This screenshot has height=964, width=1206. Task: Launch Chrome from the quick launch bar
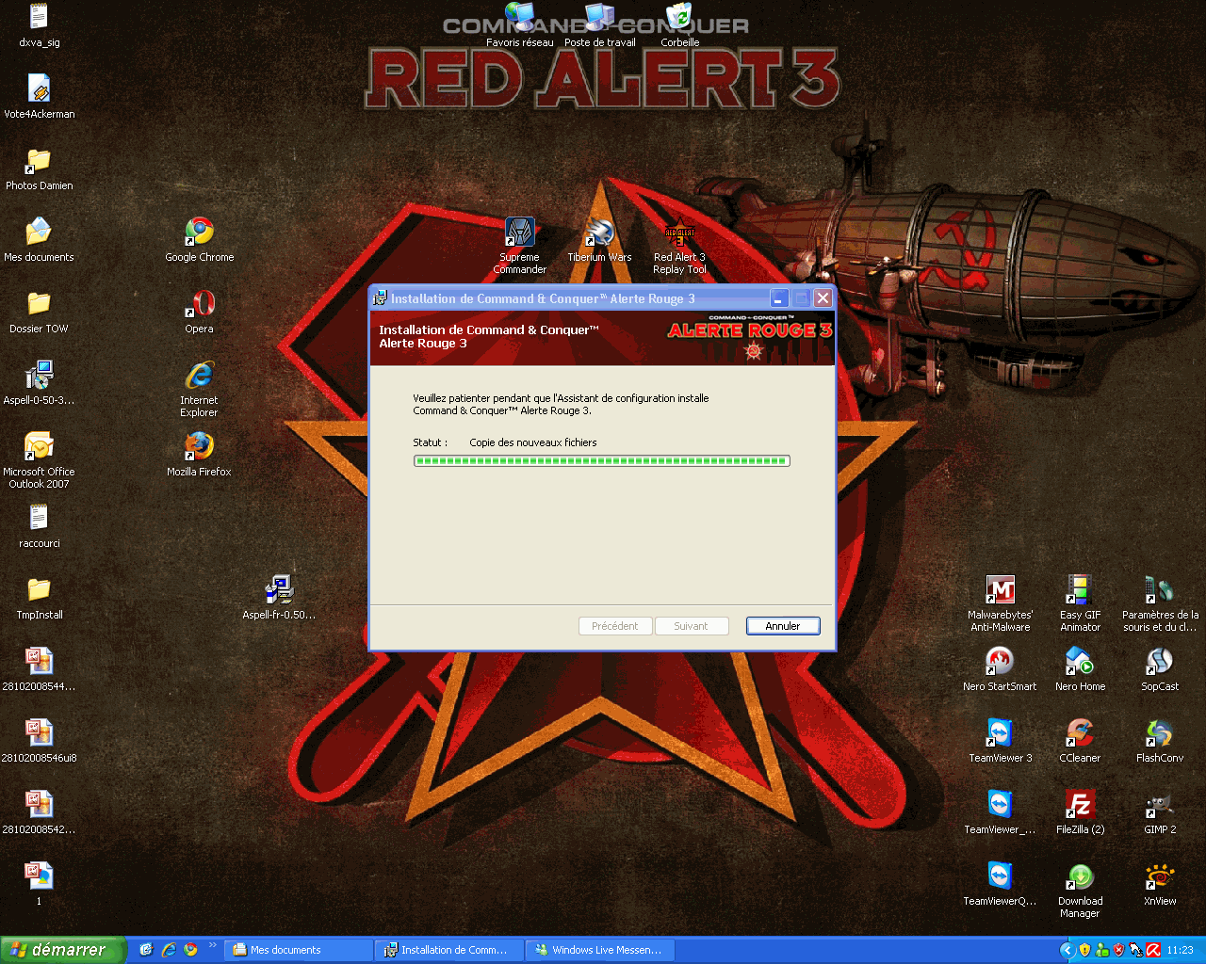190,950
